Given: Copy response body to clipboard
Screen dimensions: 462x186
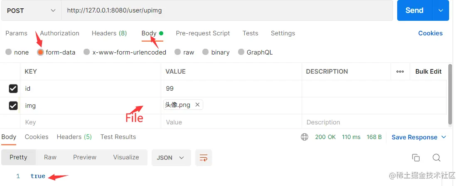Looking at the screenshot, I should click(416, 158).
